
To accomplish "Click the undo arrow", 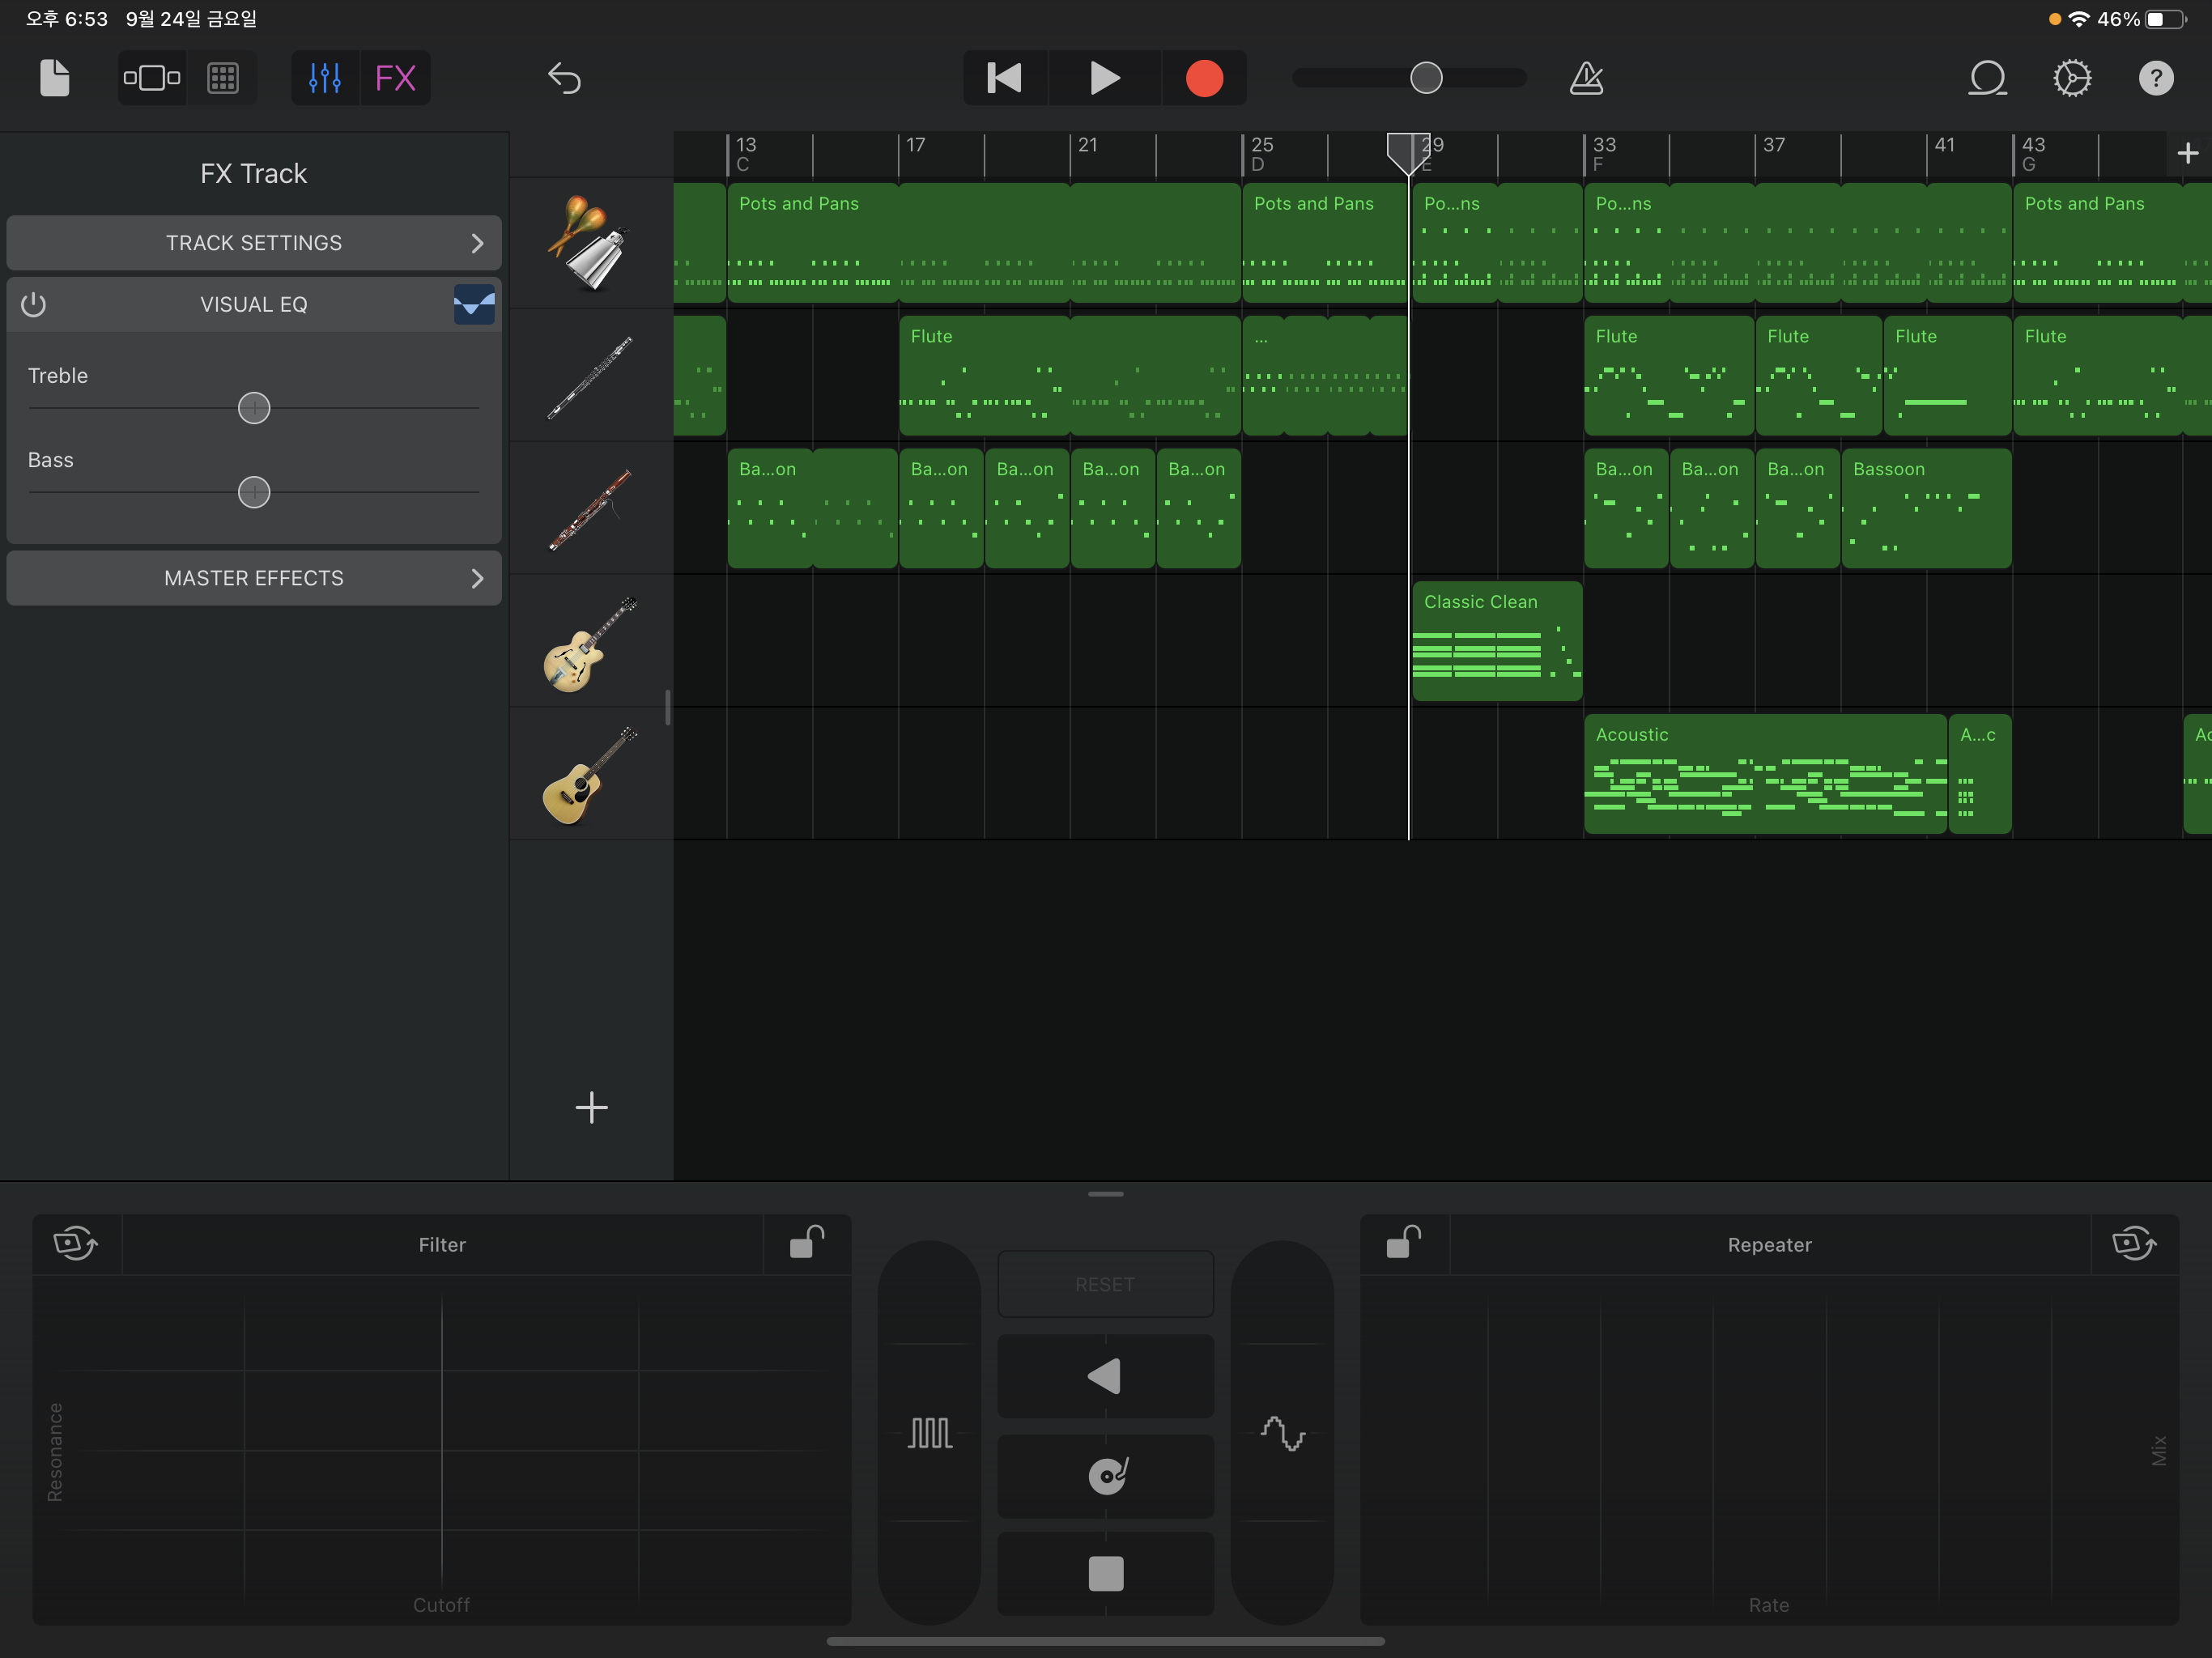I will point(564,78).
